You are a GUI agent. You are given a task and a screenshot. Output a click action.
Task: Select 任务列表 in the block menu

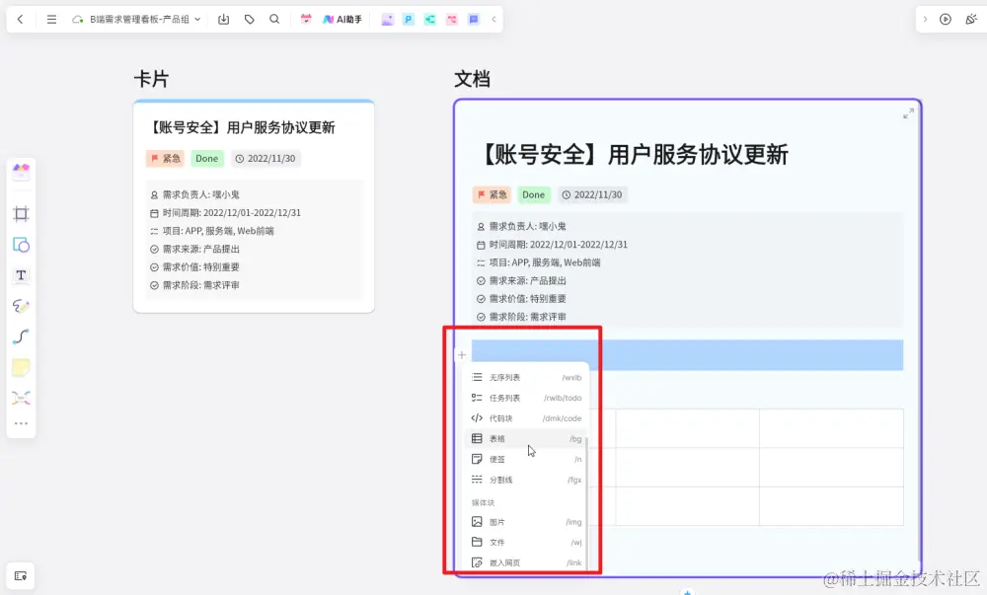click(x=505, y=397)
